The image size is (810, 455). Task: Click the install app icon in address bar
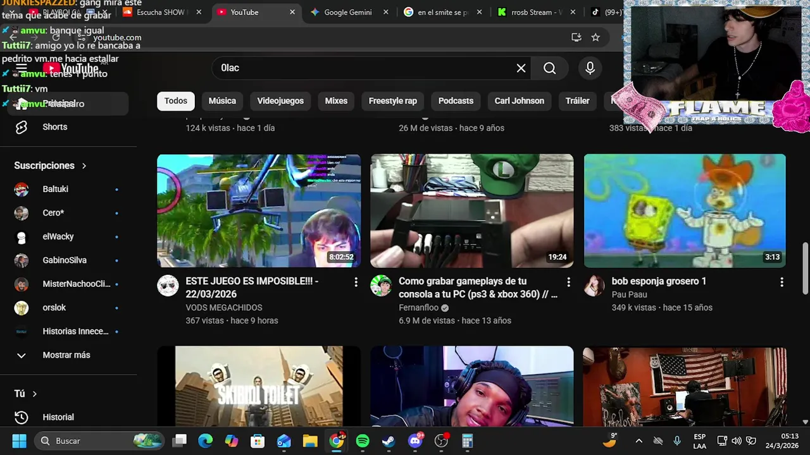pyautogui.click(x=576, y=37)
